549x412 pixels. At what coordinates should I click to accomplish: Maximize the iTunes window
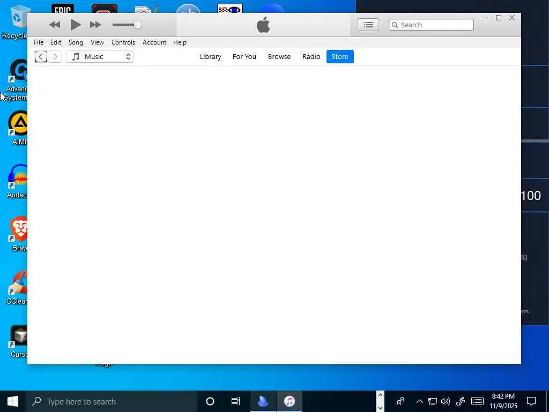pos(499,18)
